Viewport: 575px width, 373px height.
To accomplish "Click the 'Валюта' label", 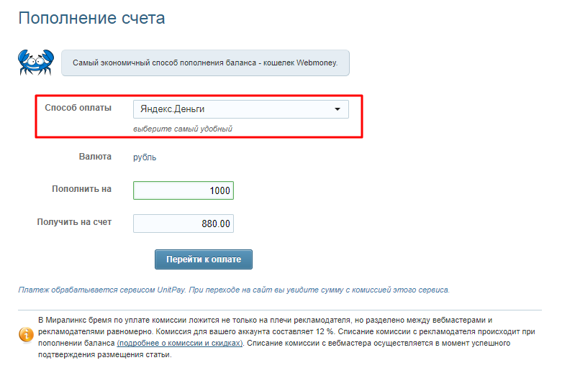I will click(95, 156).
